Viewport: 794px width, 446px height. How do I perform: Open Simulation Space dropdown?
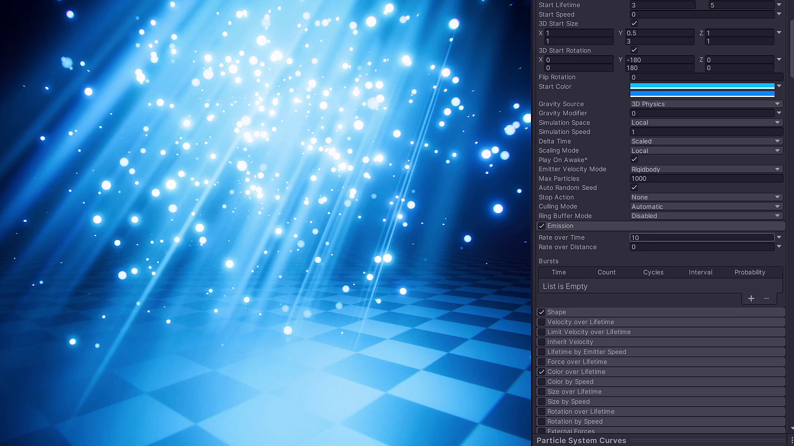click(706, 123)
